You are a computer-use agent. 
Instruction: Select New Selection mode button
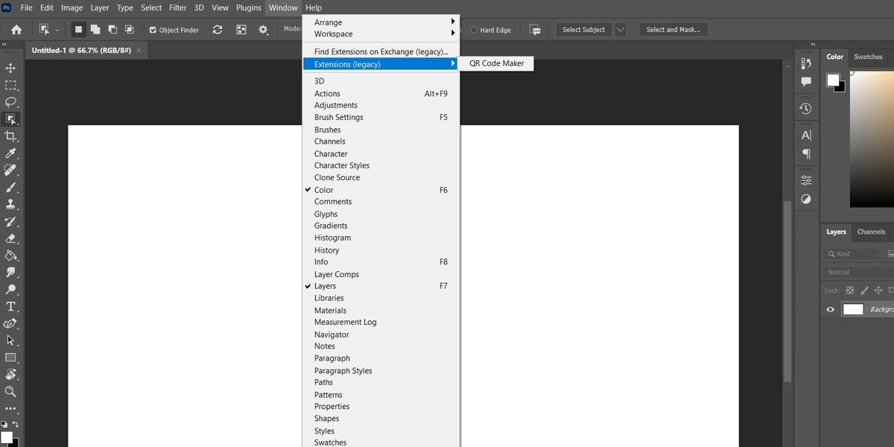pyautogui.click(x=78, y=30)
